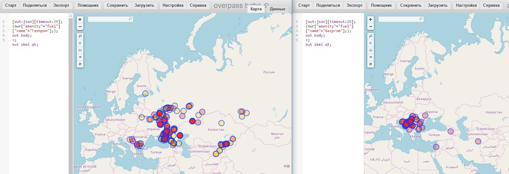The image size is (509, 174).
Task: Open the Данные tab
Action: [x=277, y=9]
